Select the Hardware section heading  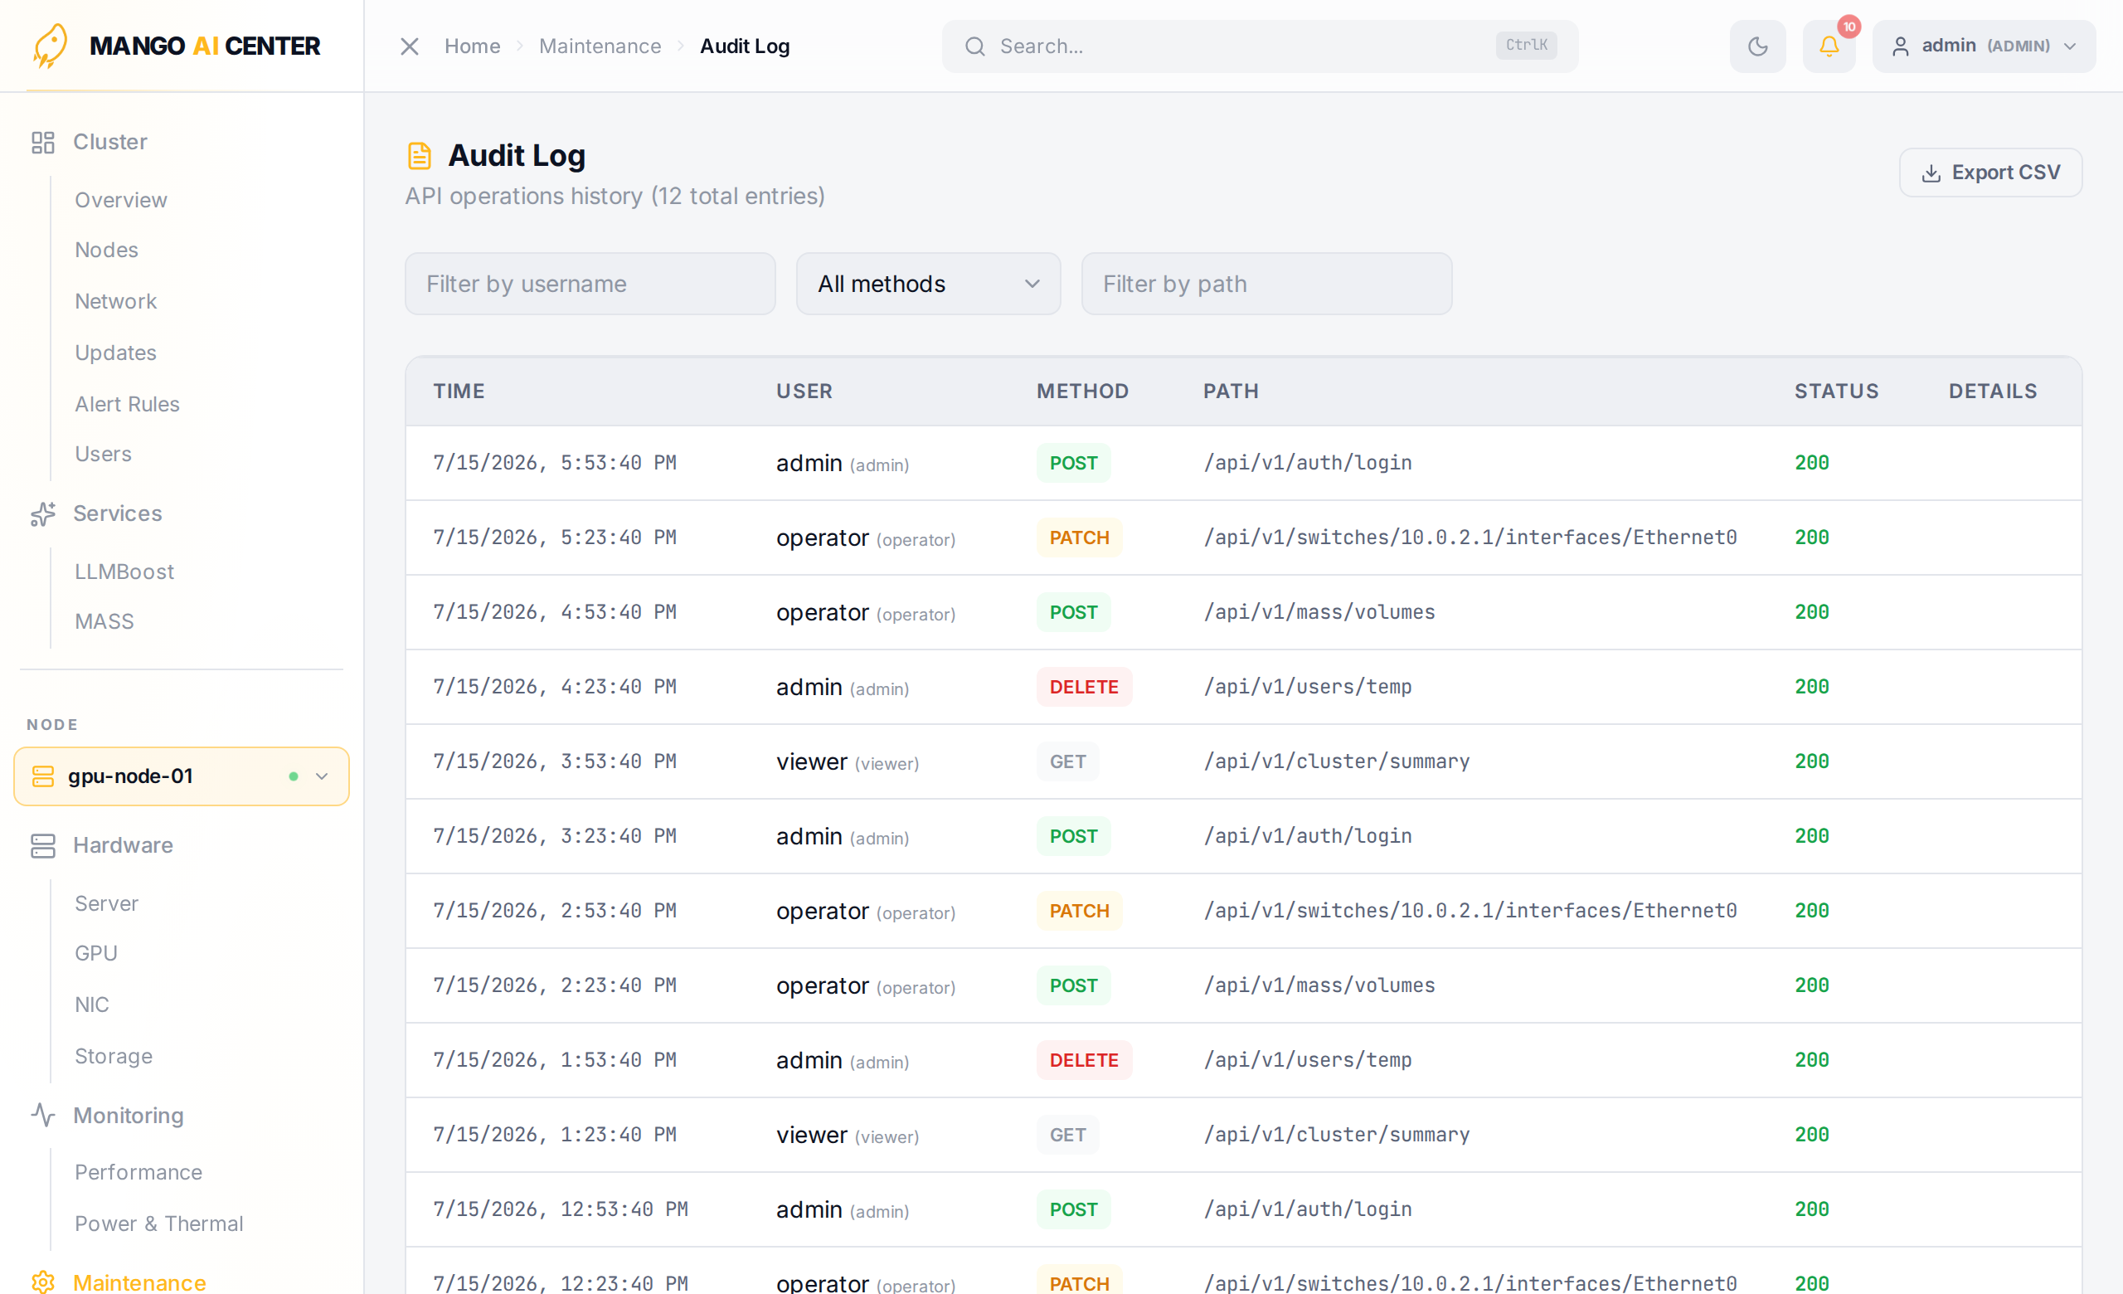[x=123, y=845]
